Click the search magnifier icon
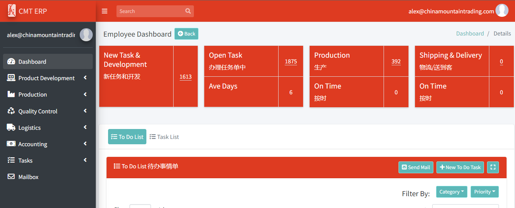515x208 pixels. 188,11
